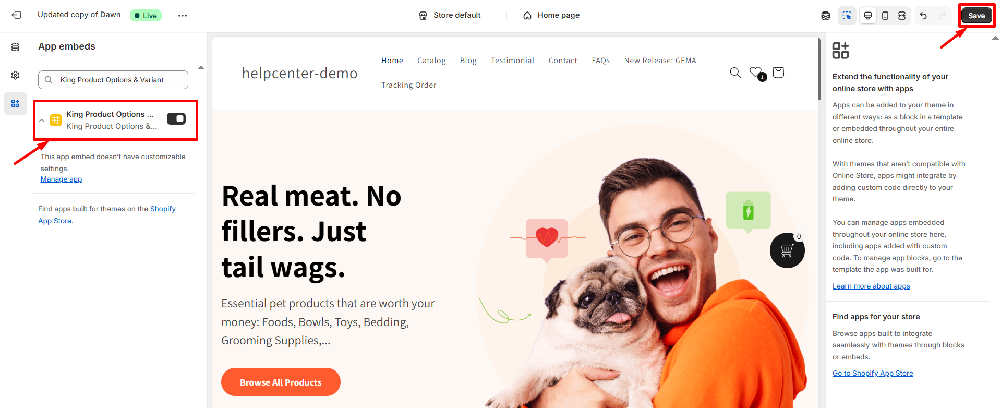The width and height of the screenshot is (1001, 408).
Task: Click the undo arrow icon
Action: click(x=923, y=16)
